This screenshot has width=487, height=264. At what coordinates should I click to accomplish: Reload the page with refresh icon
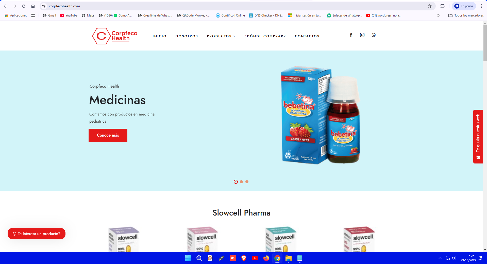point(24,6)
